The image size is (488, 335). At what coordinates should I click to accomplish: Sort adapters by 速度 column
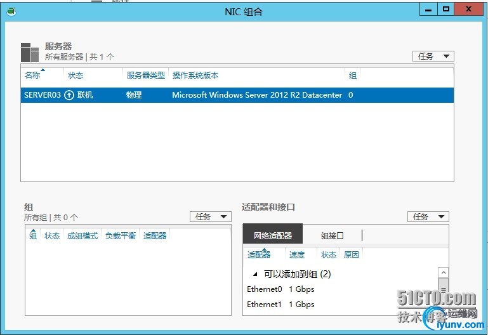click(x=297, y=255)
